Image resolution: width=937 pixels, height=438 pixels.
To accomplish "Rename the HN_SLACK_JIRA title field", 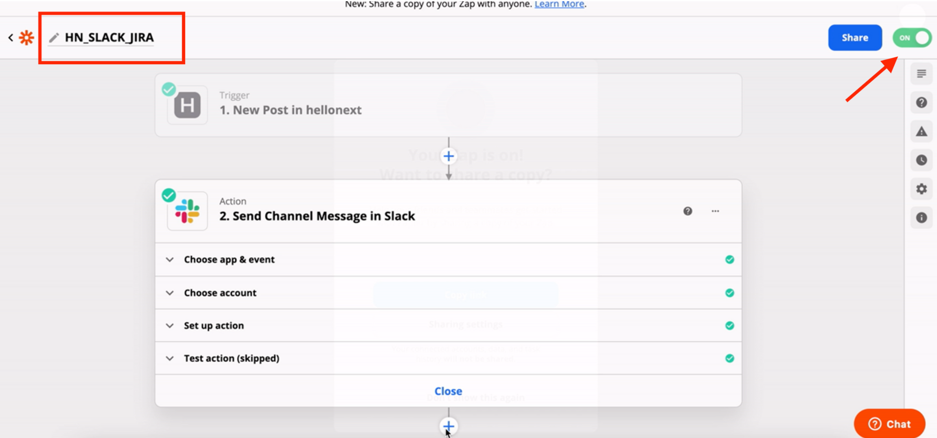I will pyautogui.click(x=109, y=37).
